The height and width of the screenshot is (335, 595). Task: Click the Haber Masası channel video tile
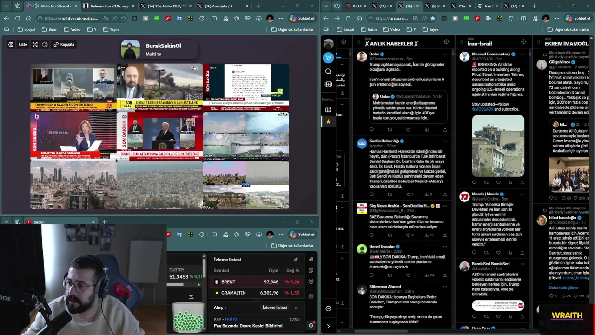point(73,136)
